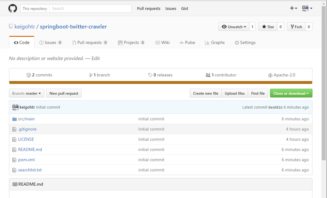Open the searchlist.txt file

pyautogui.click(x=30, y=170)
